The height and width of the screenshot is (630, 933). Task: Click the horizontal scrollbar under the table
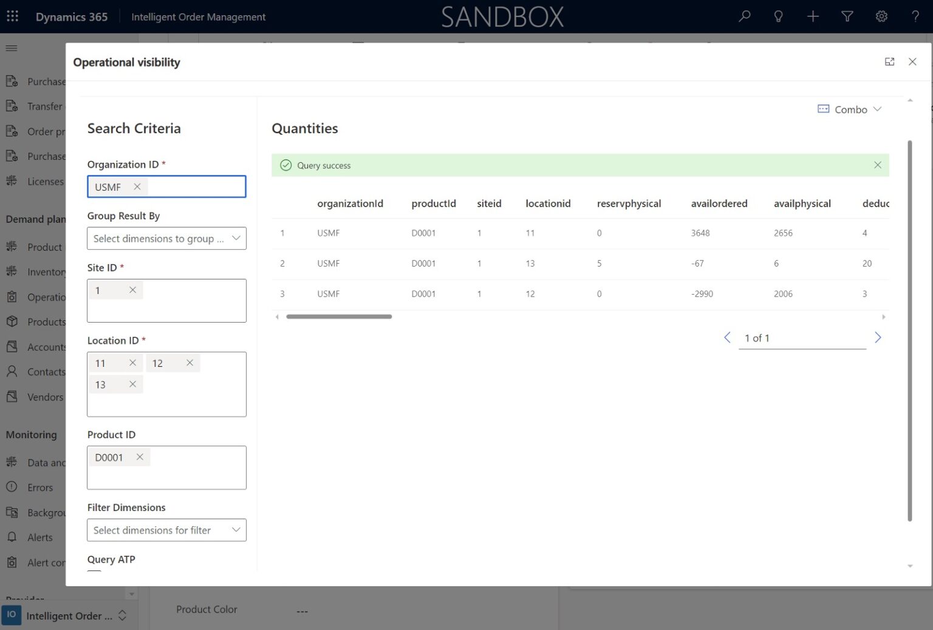click(x=338, y=317)
